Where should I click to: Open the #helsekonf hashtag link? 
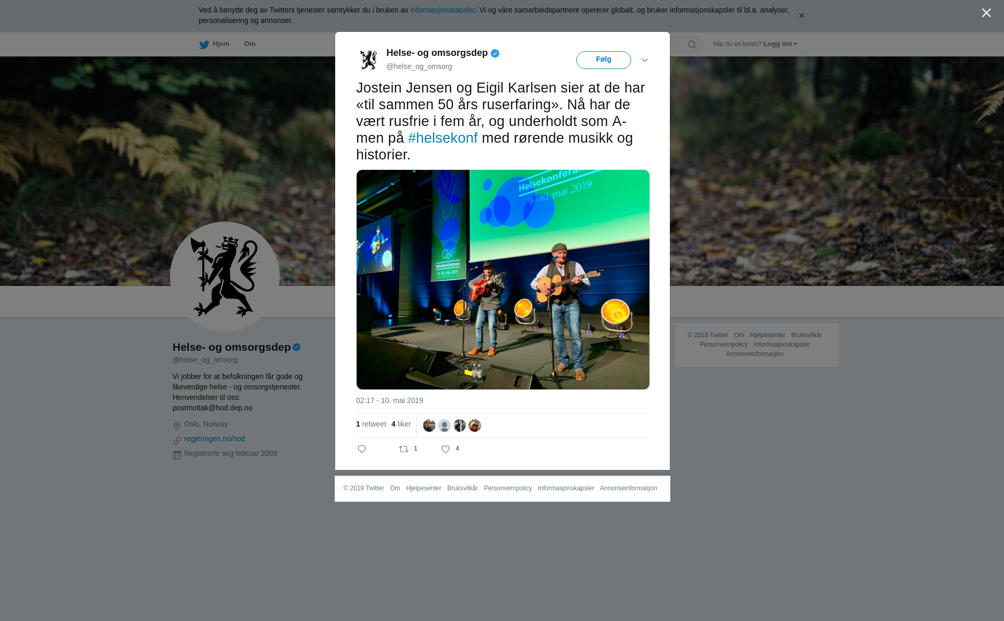pyautogui.click(x=443, y=138)
